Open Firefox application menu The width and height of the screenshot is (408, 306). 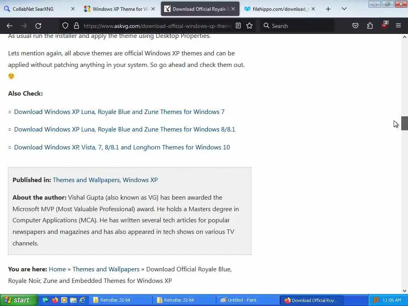pyautogui.click(x=398, y=25)
